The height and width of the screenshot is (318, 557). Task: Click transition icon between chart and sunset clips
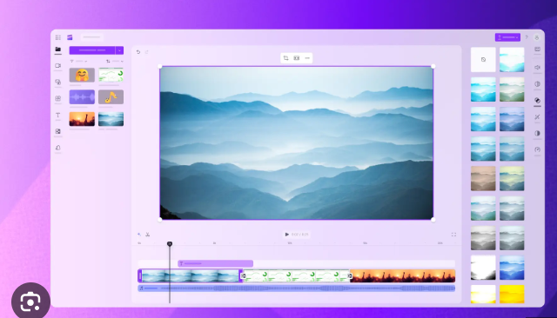coord(350,275)
